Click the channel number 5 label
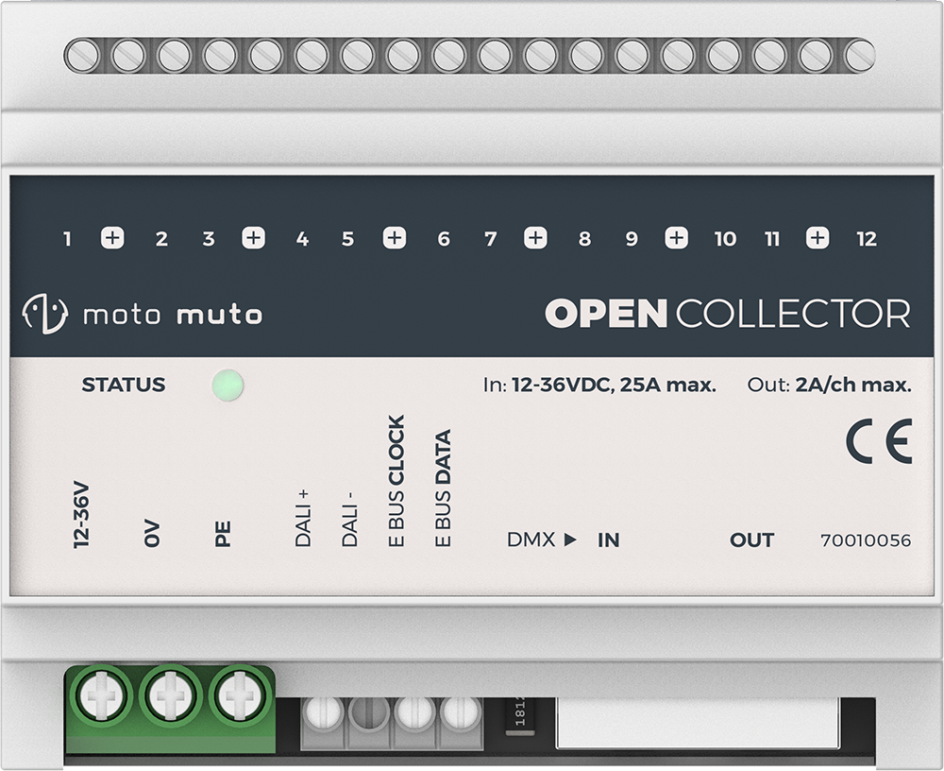Screen dimensions: 944x771 348,239
